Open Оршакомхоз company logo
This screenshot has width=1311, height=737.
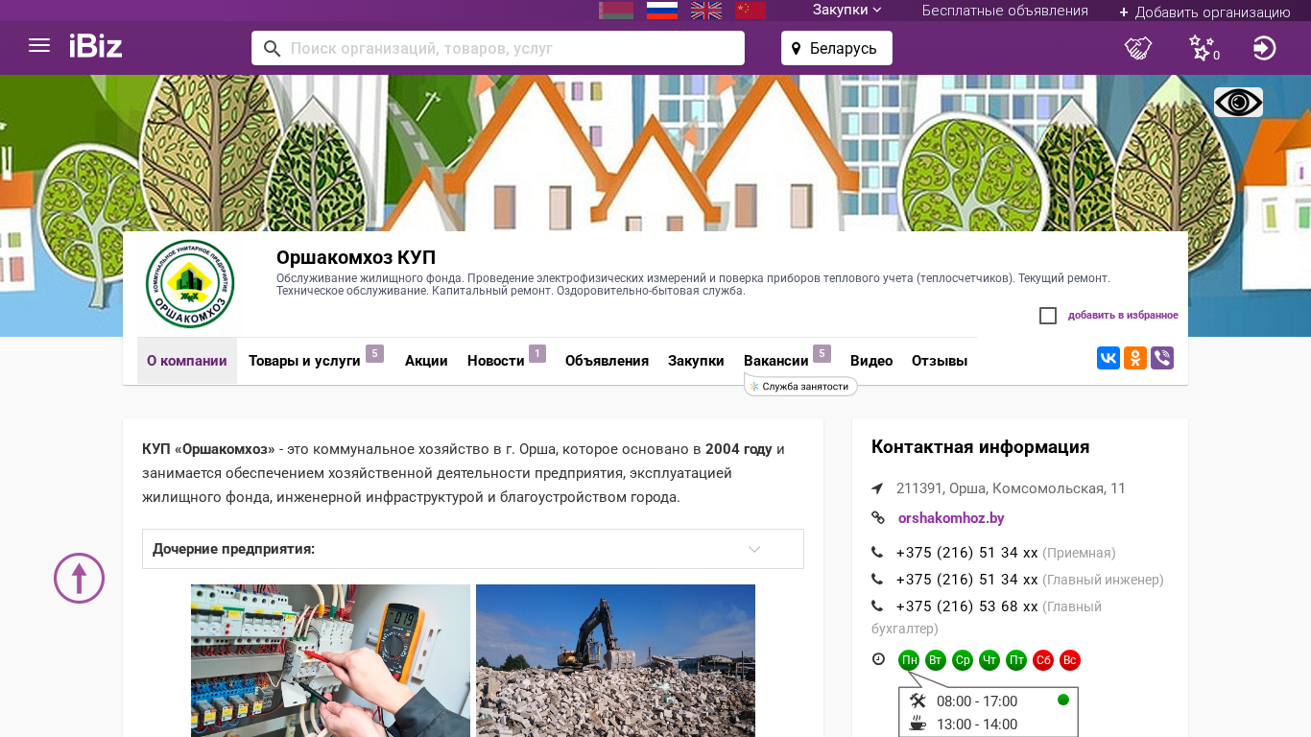coord(190,284)
